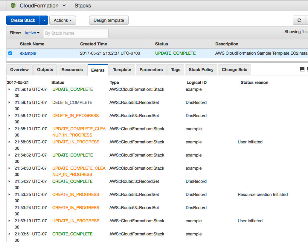Click the Type events column header

114,82
